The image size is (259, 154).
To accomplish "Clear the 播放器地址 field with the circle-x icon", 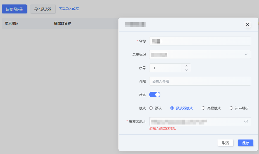I will point(246,121).
